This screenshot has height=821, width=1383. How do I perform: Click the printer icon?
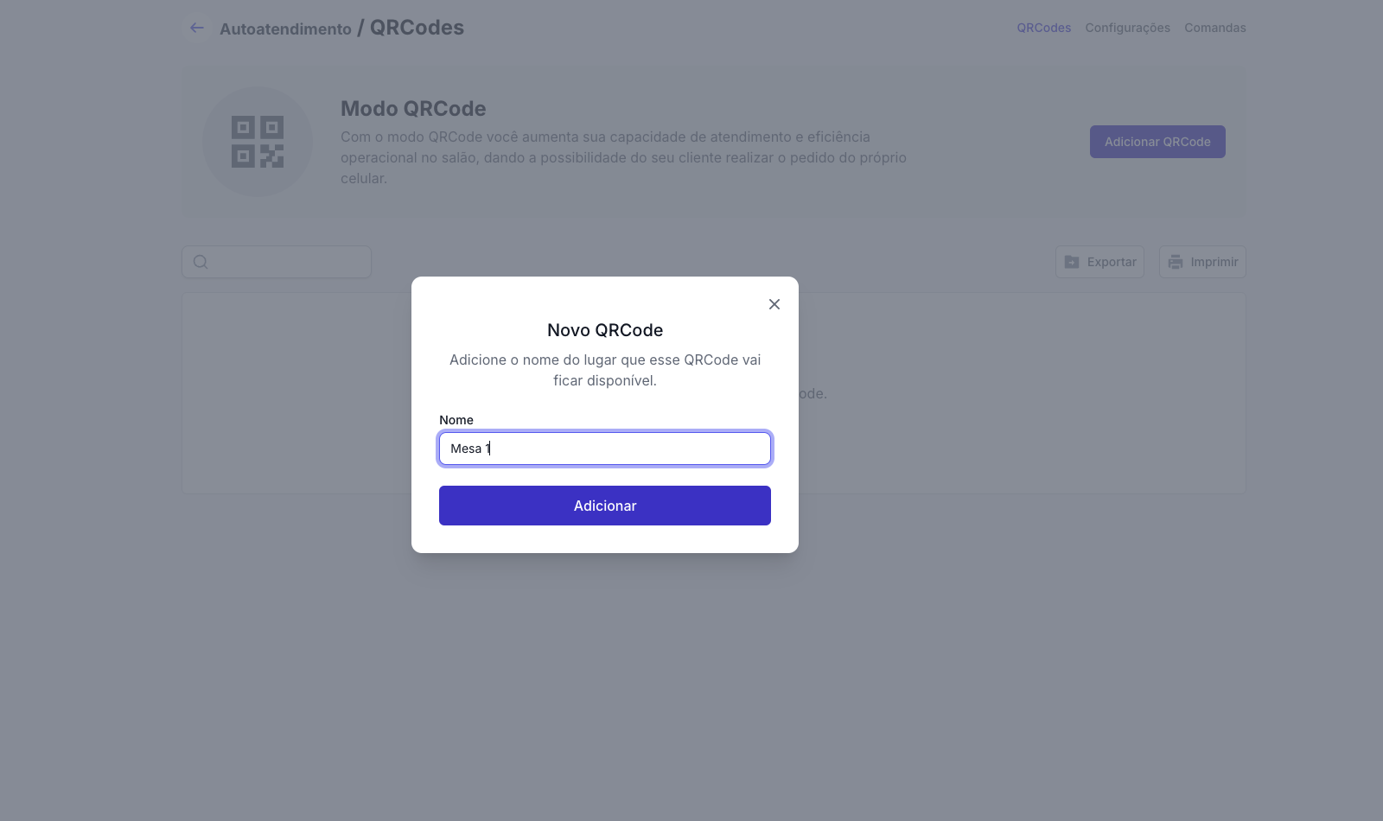click(1176, 262)
